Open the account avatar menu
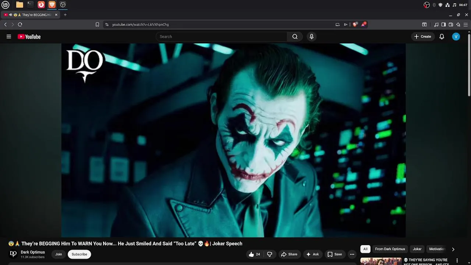The height and width of the screenshot is (265, 471). [x=456, y=36]
